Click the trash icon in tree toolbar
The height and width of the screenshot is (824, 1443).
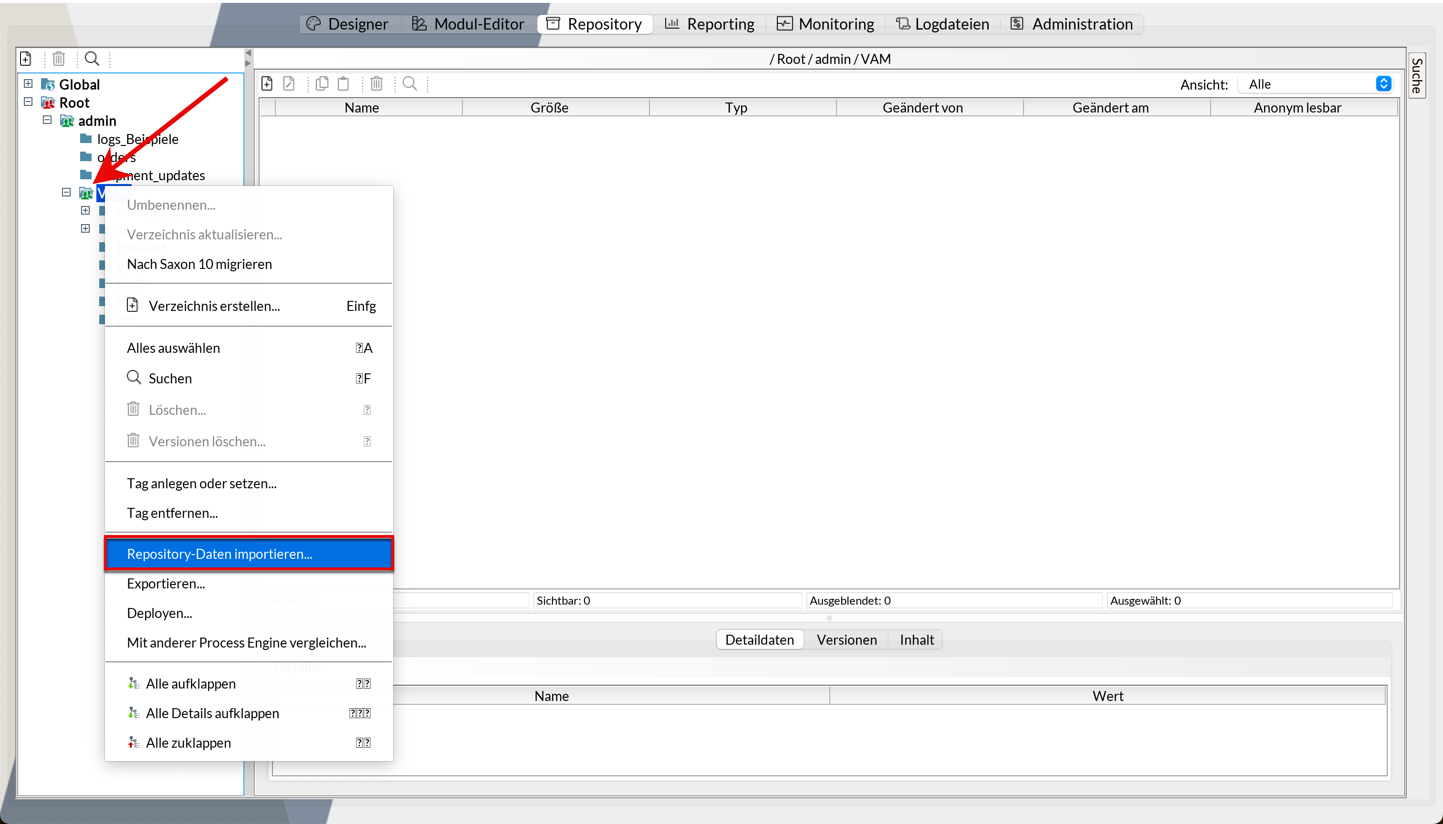(x=59, y=58)
